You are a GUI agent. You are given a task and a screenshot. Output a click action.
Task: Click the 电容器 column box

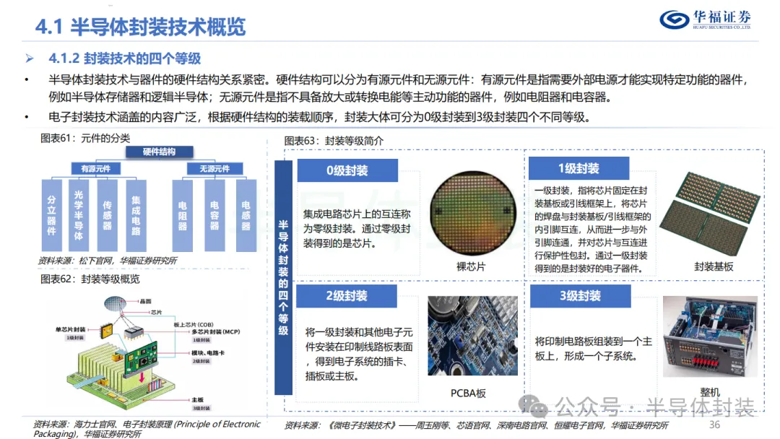pyautogui.click(x=214, y=215)
